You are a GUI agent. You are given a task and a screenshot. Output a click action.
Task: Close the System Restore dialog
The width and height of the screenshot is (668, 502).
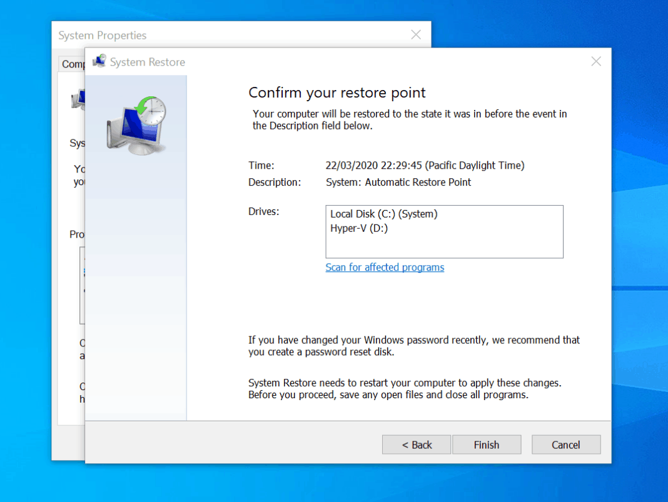[x=596, y=61]
